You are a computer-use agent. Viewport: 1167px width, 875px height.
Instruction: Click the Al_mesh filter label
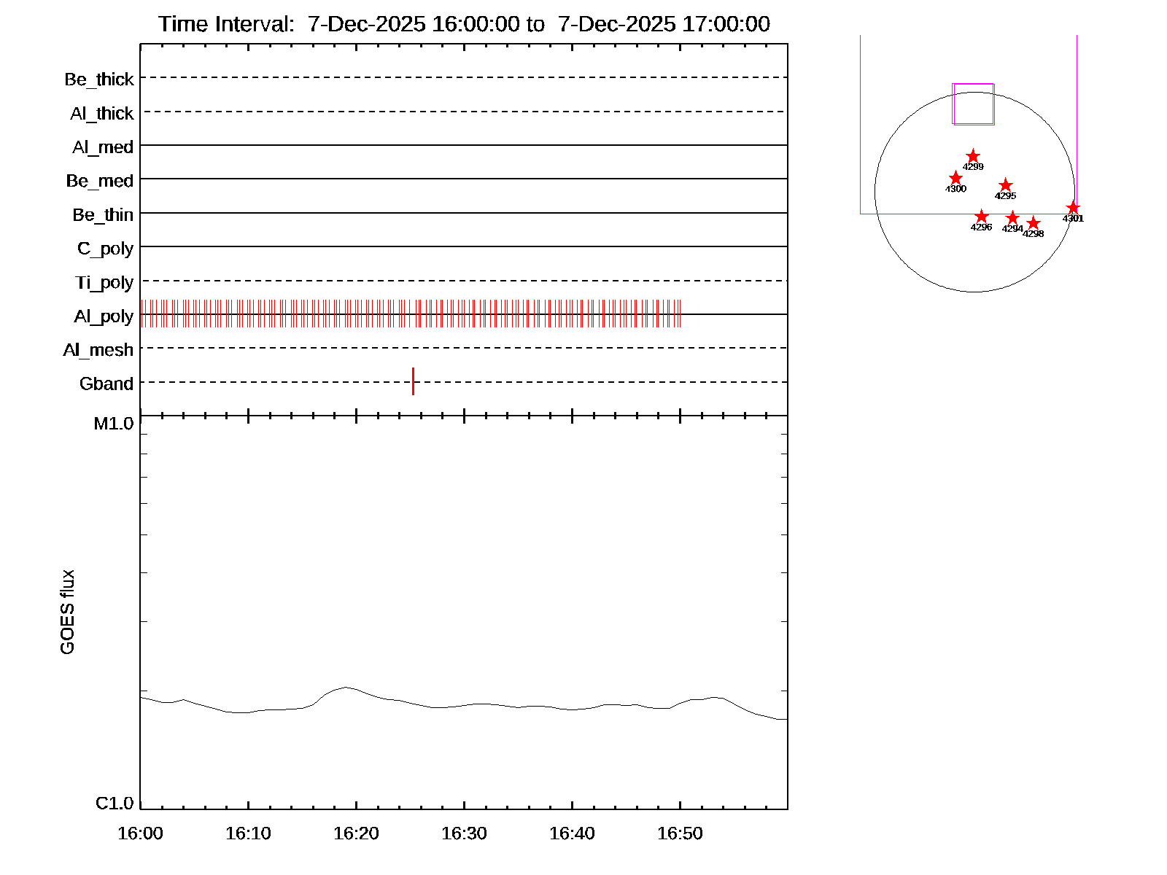pos(98,350)
